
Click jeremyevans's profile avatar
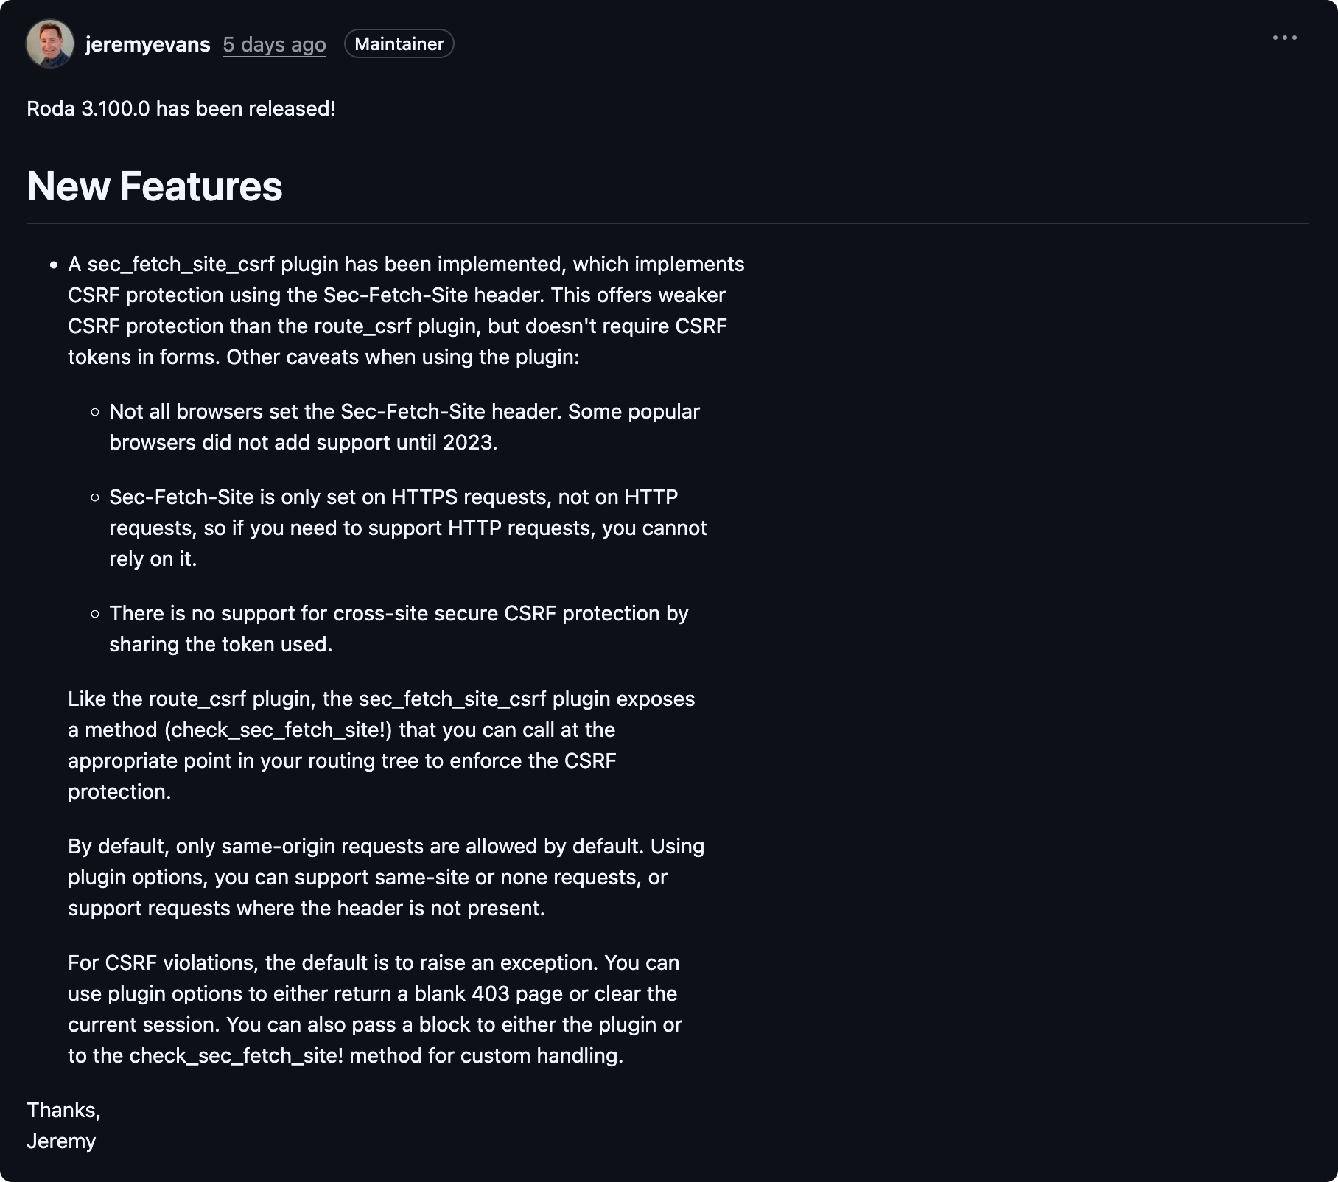click(x=50, y=43)
